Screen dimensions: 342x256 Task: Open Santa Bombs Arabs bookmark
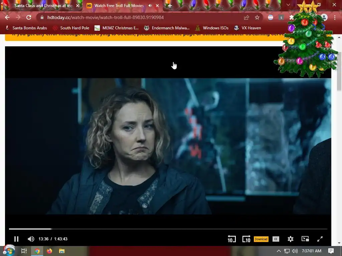tap(26, 28)
